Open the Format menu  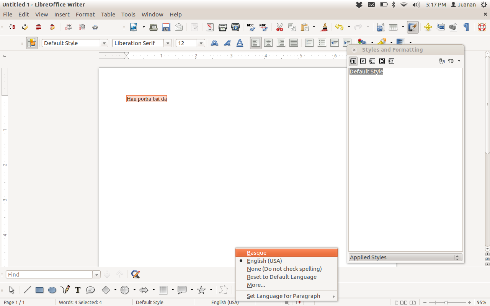tap(85, 14)
